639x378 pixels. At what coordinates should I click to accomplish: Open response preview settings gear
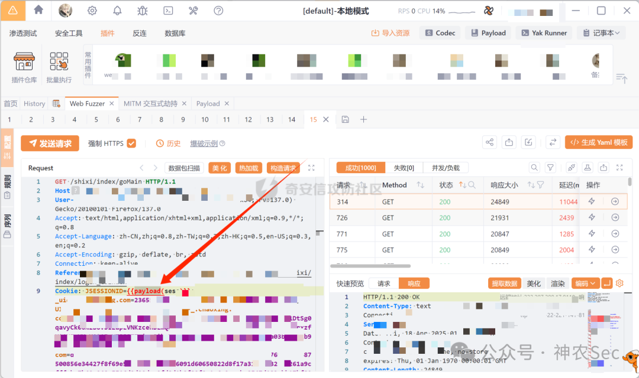pos(619,283)
